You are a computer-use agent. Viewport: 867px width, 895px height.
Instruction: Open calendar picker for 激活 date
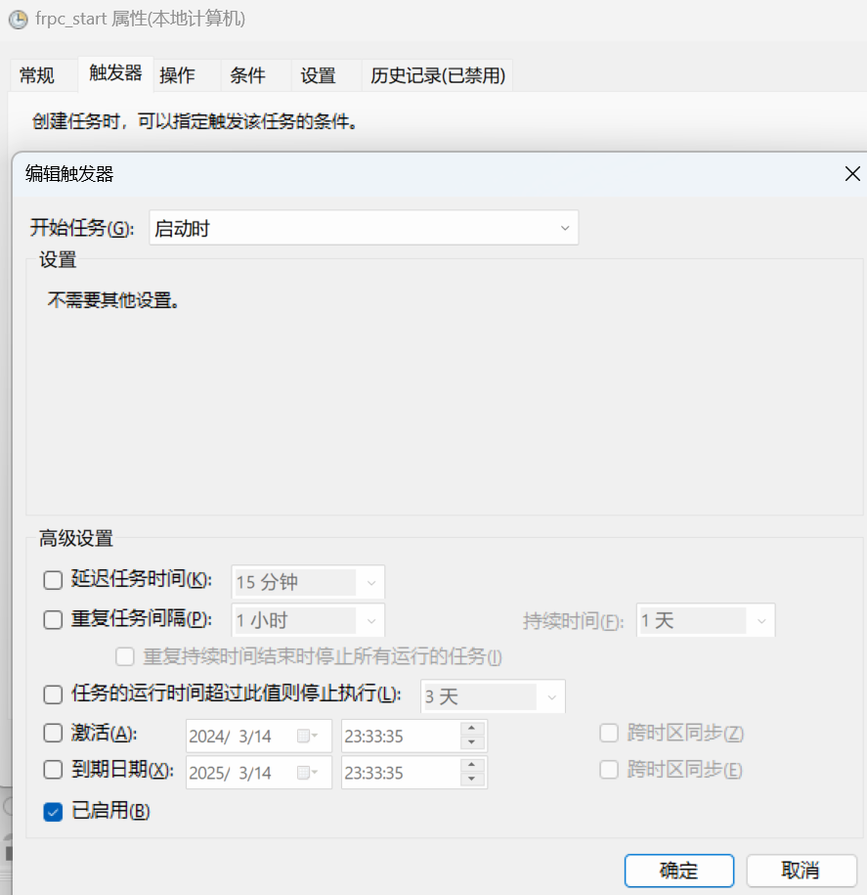307,735
